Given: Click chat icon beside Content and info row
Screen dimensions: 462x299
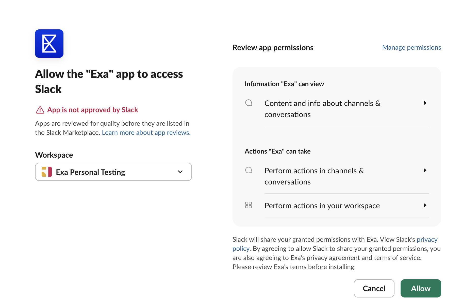Looking at the screenshot, I should click(x=249, y=103).
